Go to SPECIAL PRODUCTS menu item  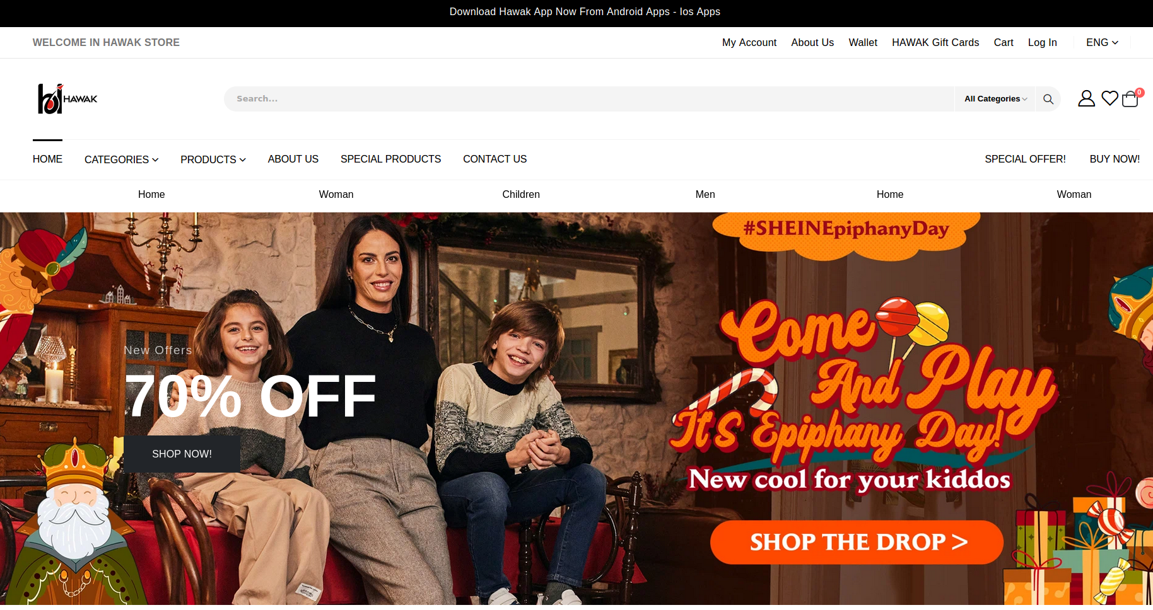pos(390,159)
